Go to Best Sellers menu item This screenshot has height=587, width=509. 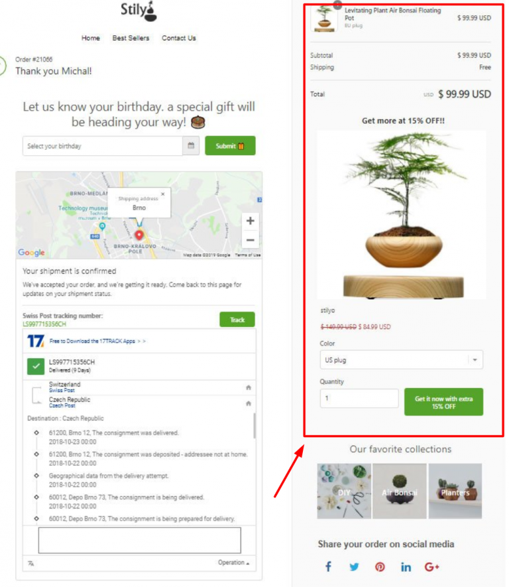131,38
